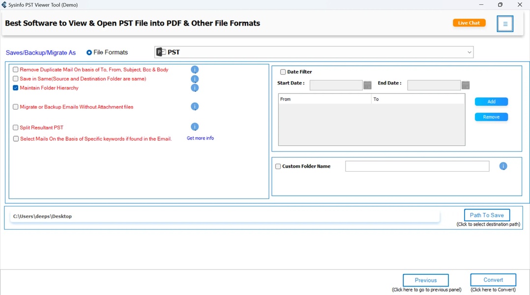This screenshot has width=530, height=295.
Task: Click the Custom Folder Name text field
Action: 417,166
